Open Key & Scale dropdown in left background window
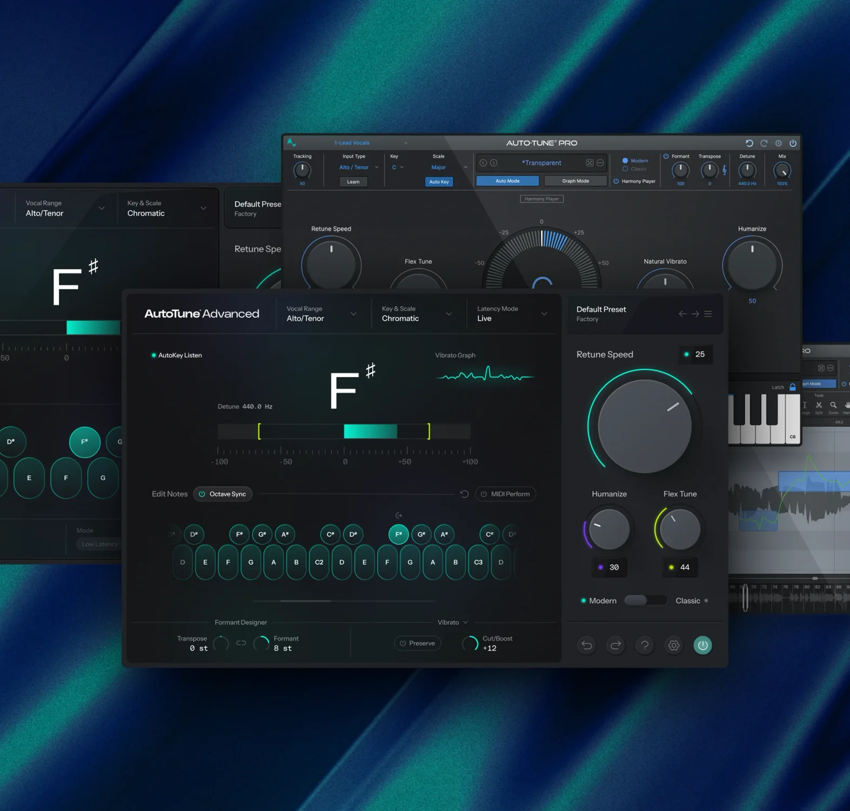Screen dimensions: 850x811 (x=166, y=208)
